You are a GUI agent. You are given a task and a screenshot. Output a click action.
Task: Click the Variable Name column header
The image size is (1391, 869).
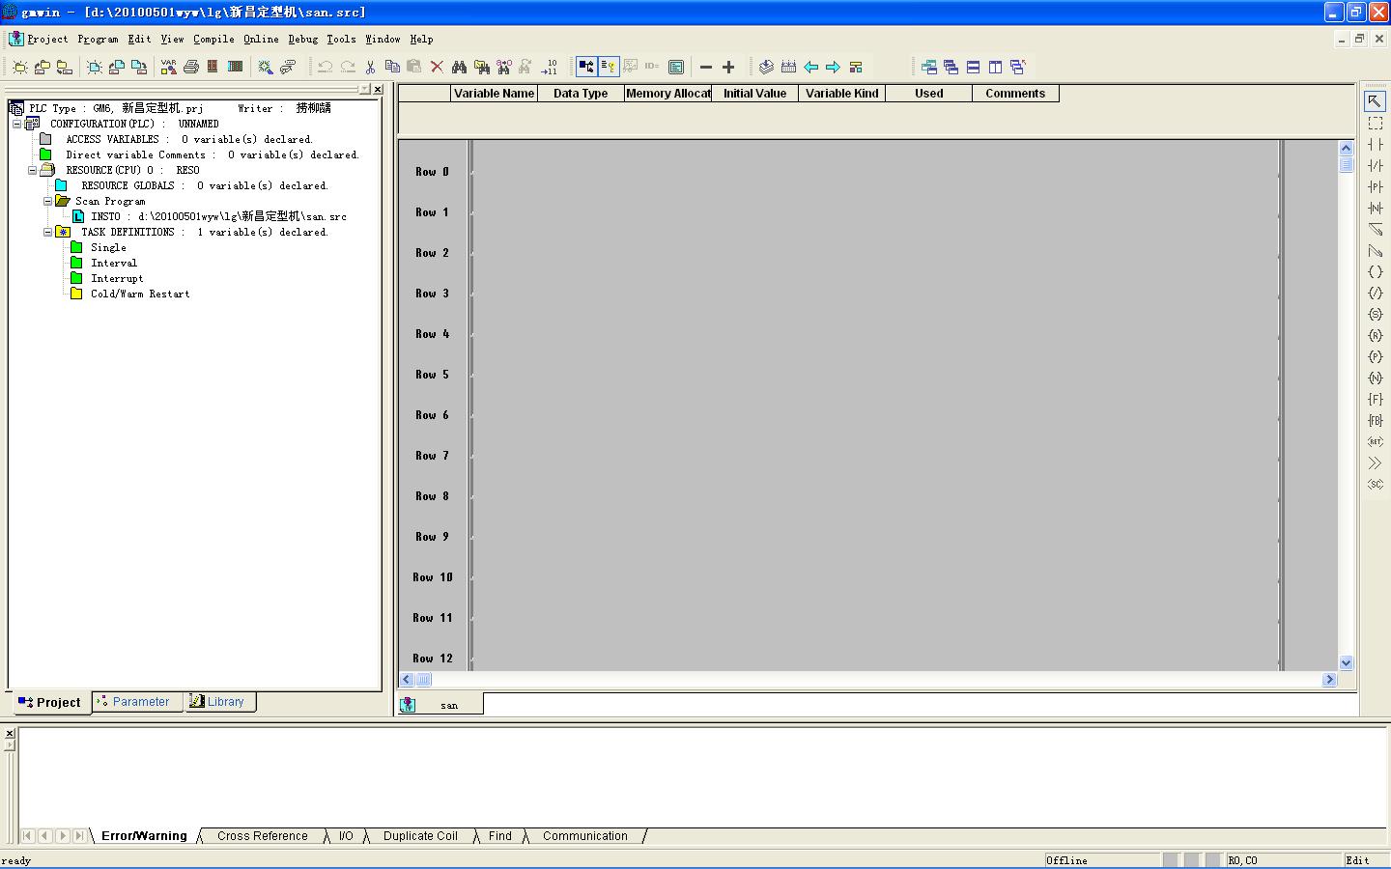click(x=494, y=94)
